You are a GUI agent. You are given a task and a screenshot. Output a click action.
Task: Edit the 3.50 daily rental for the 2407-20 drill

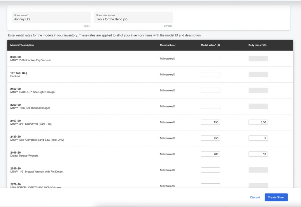(x=258, y=122)
